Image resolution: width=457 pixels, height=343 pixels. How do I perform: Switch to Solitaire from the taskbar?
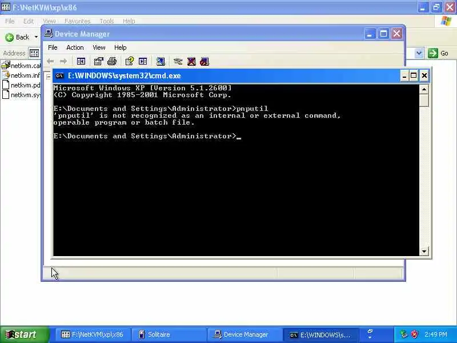tap(168, 334)
